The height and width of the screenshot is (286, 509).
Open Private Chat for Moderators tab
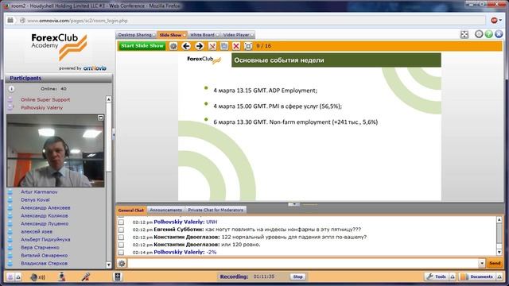coord(216,210)
